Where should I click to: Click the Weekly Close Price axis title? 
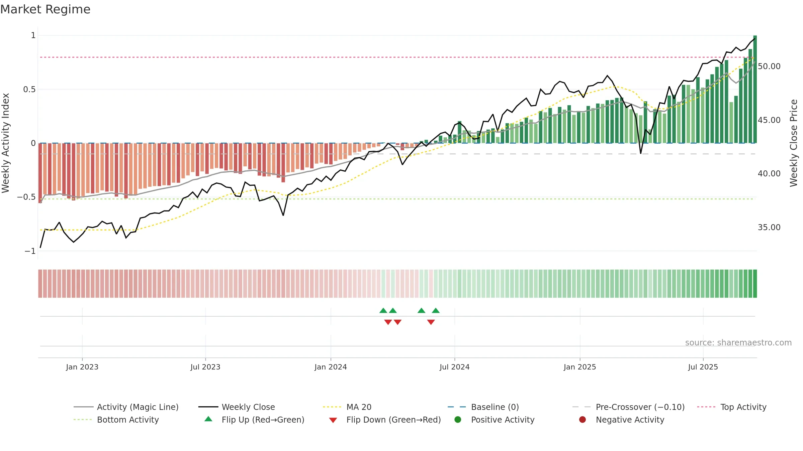pyautogui.click(x=794, y=143)
